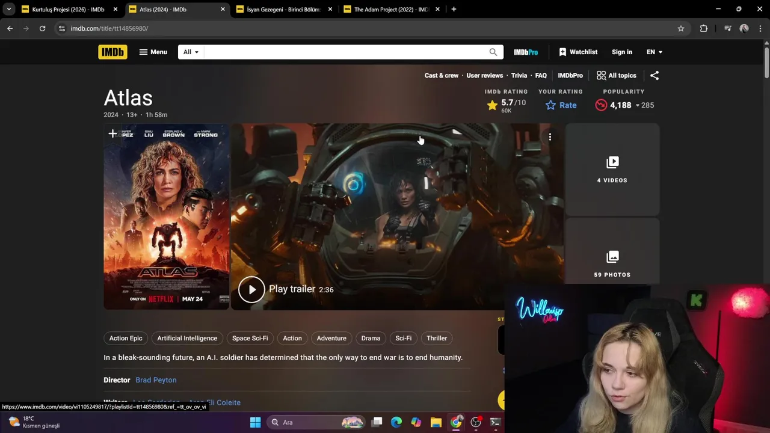
Task: Open IMDbPro link in title nav
Action: 570,75
